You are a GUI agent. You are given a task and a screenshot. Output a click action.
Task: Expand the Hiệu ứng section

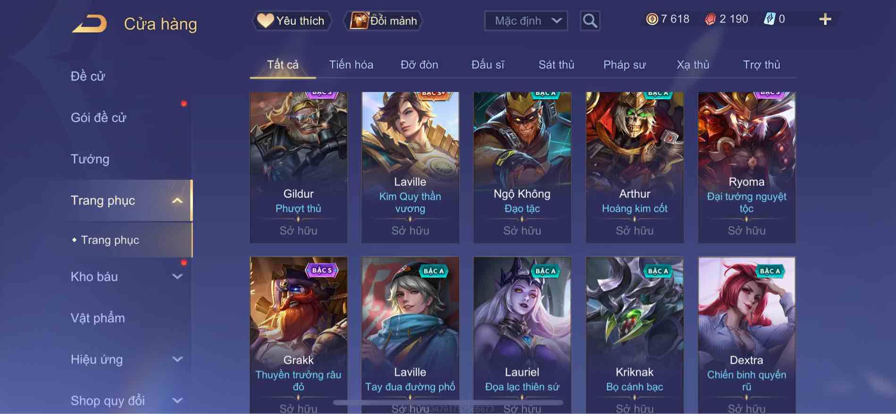point(177,359)
